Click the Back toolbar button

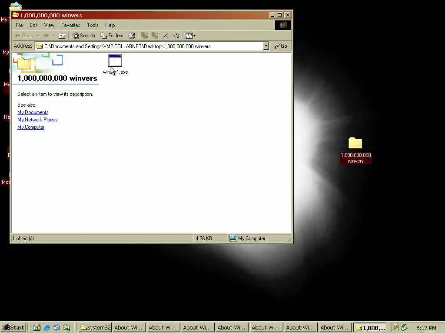[x=24, y=36]
